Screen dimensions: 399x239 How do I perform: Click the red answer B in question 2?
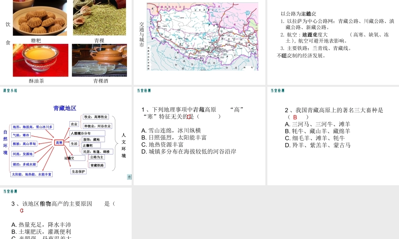295,118
